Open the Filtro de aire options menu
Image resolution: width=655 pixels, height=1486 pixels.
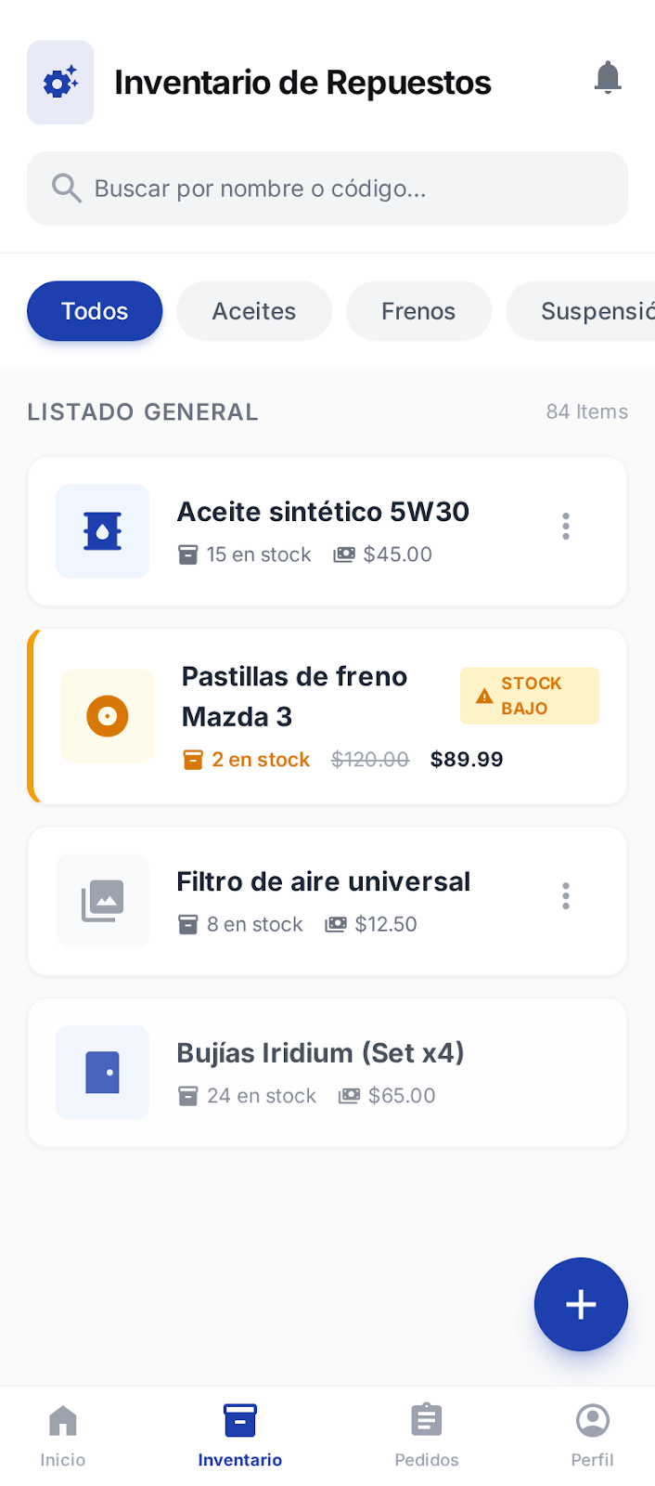pos(565,895)
